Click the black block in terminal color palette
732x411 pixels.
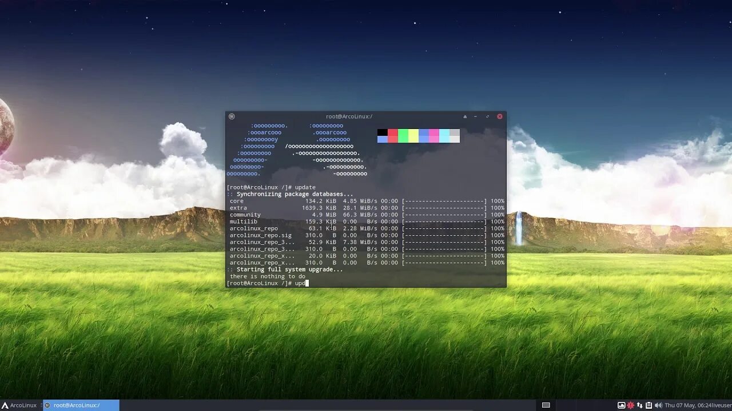tap(383, 132)
